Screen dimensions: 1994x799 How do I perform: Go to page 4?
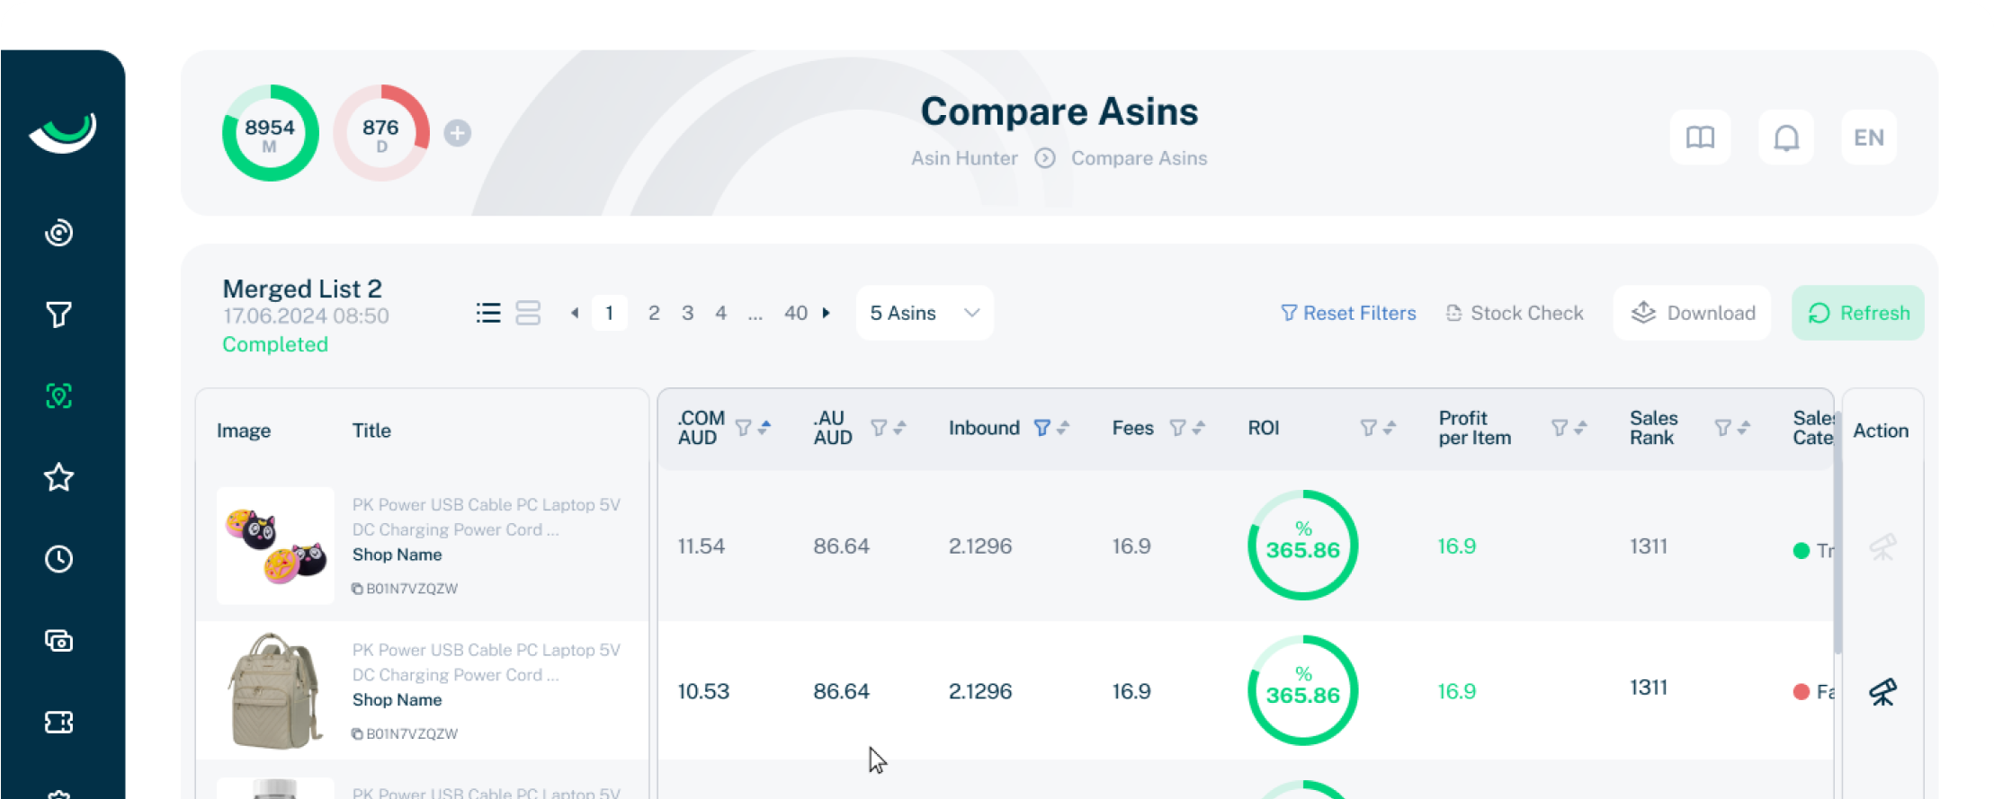click(x=720, y=313)
